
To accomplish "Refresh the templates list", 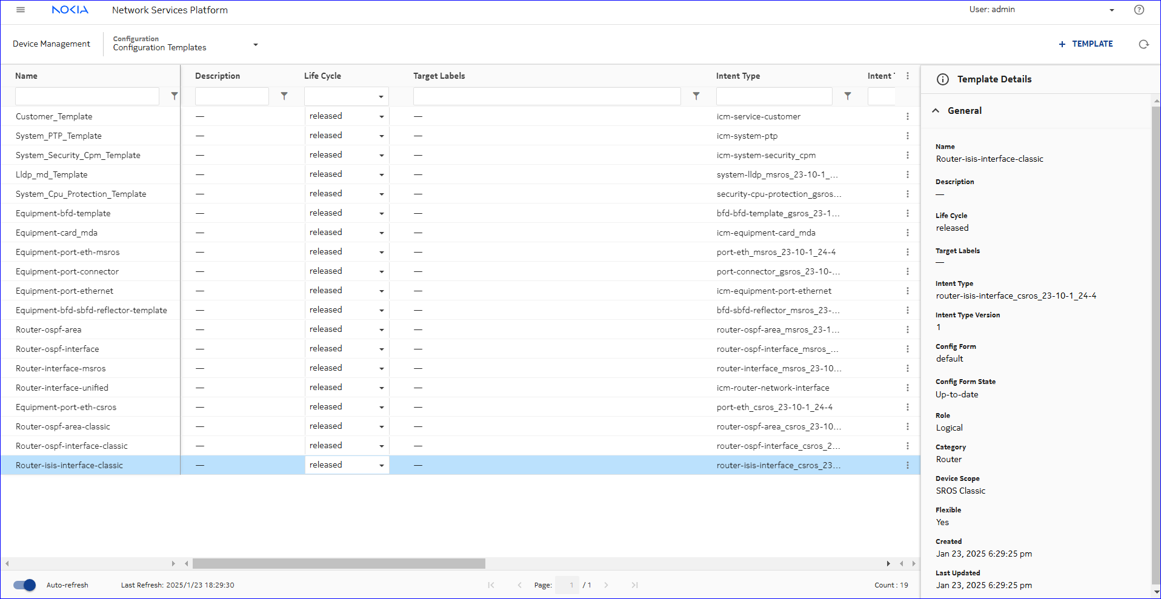I will pyautogui.click(x=1143, y=44).
